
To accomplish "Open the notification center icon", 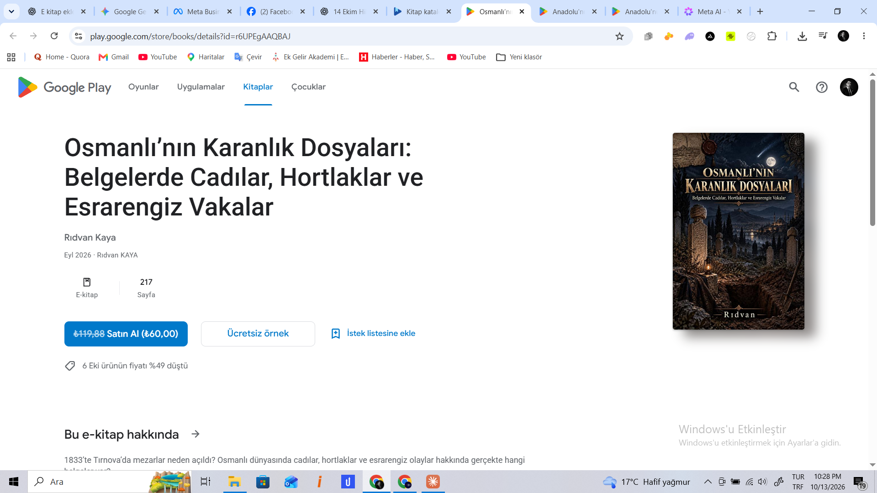I will (x=859, y=482).
